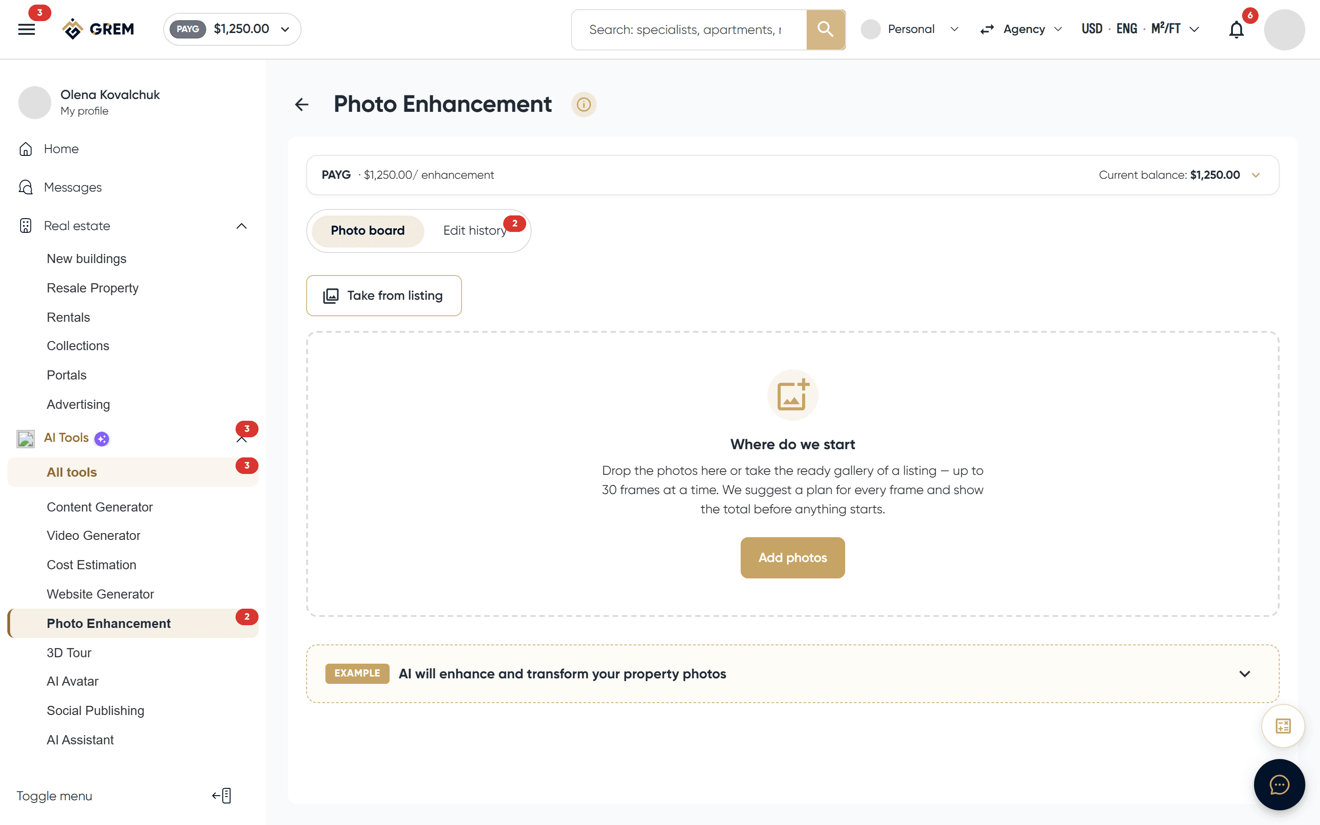
Task: Open Content Generator in sidebar
Action: click(100, 507)
